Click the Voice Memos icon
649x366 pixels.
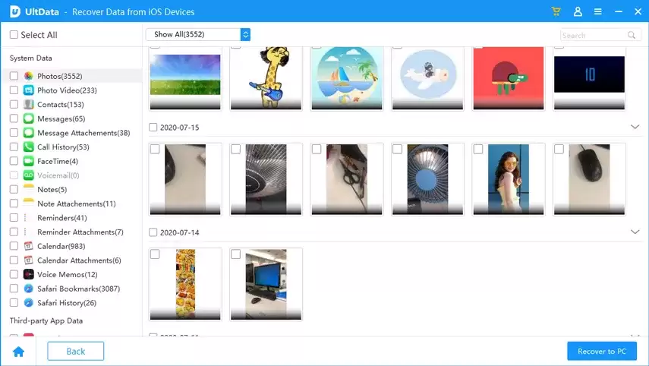29,274
